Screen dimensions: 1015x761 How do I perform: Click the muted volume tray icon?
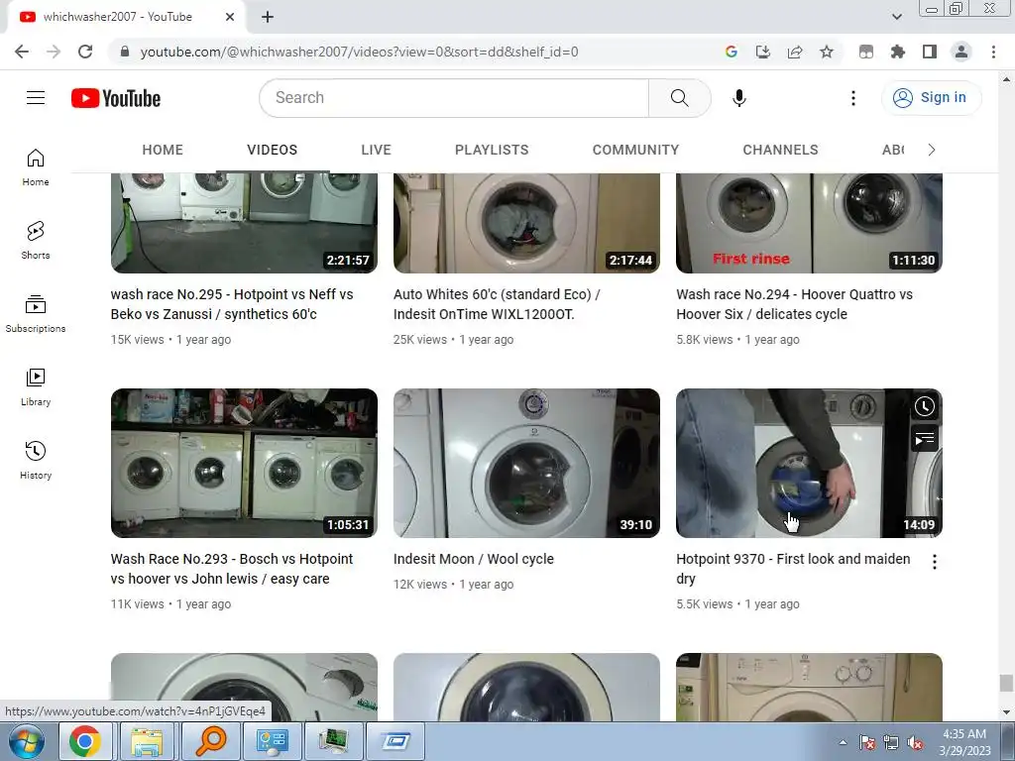pyautogui.click(x=915, y=743)
